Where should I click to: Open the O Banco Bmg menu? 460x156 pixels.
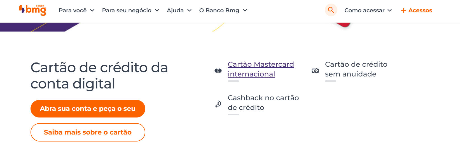[219, 11]
